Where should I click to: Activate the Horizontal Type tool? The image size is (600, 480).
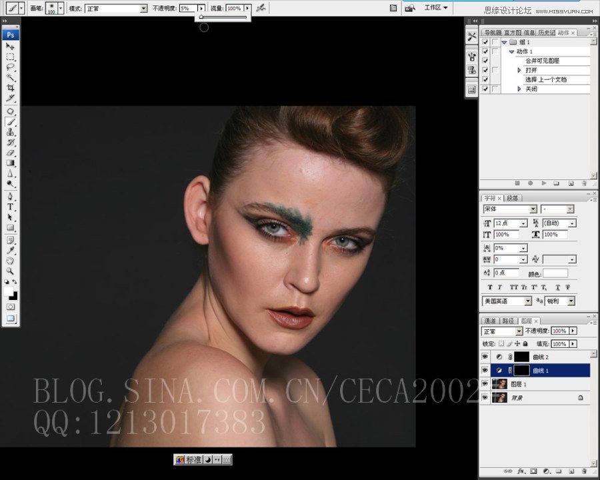click(x=11, y=207)
